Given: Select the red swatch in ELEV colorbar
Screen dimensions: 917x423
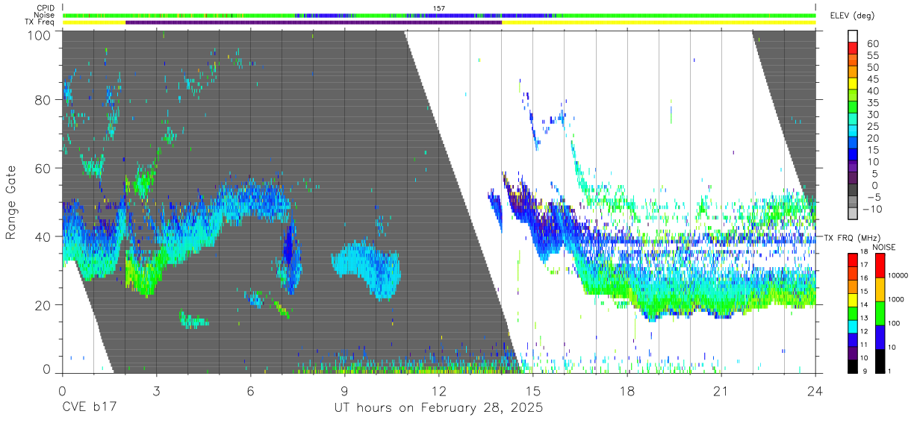Looking at the screenshot, I should [853, 47].
